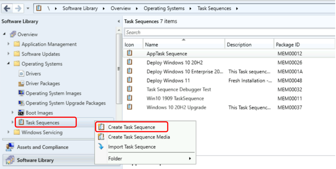Click the Deploy Windows 11 task sequence icon

coord(130,80)
